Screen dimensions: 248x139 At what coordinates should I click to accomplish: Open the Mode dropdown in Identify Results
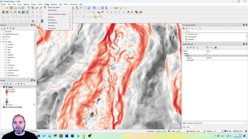(217, 123)
